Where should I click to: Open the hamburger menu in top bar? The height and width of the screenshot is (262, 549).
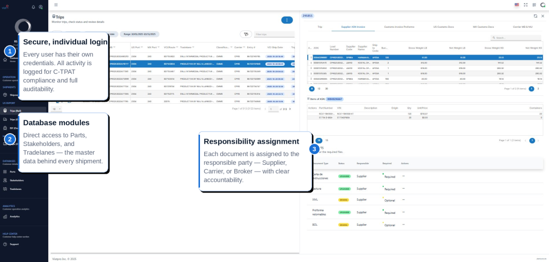point(56,5)
